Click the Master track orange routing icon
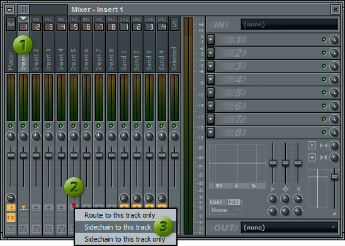 (x=11, y=208)
